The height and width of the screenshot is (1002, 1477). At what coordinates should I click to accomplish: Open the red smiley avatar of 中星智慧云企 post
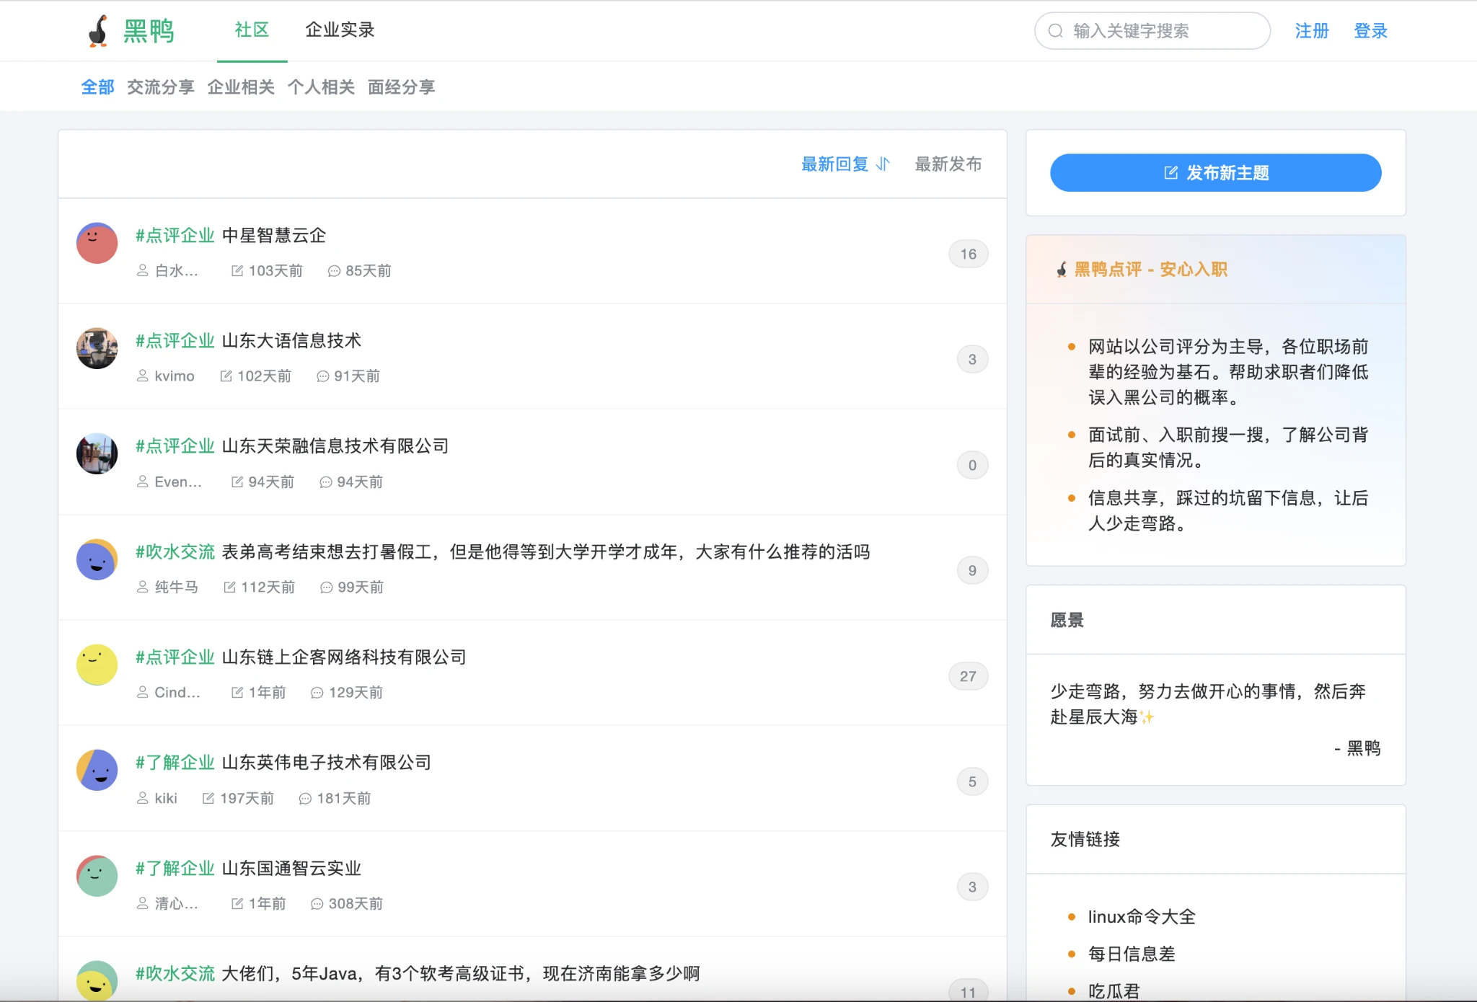[x=97, y=243]
